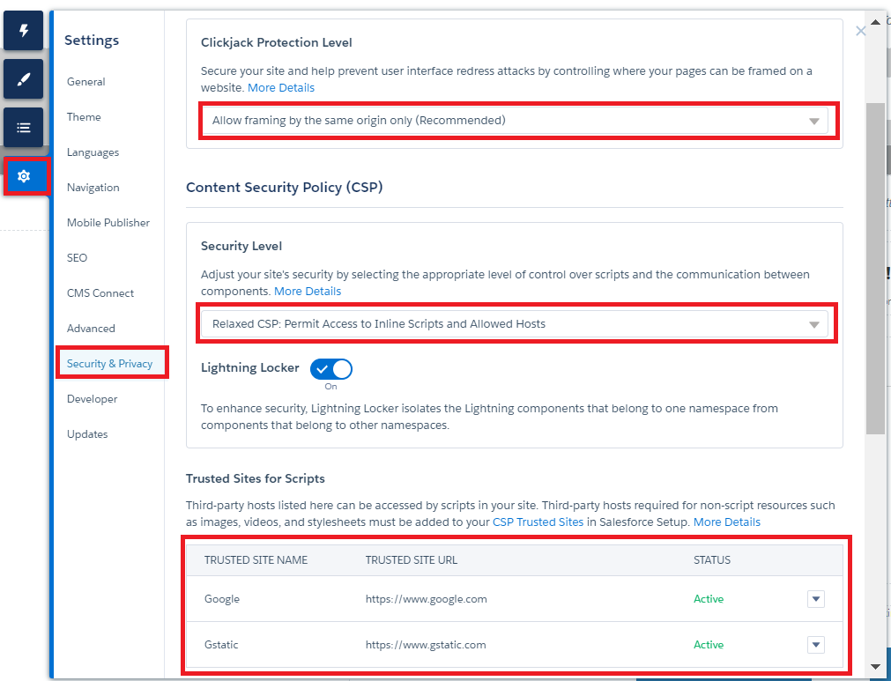Screen dimensions: 891x681
Task: Follow Clickjack Protection More Details link
Action: (x=281, y=87)
